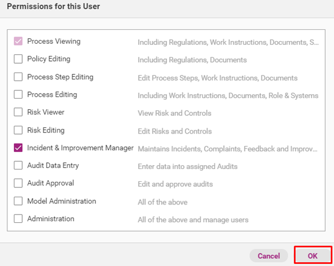334x266 pixels.
Task: Click the "All of the above and manage users" text
Action: tap(193, 219)
